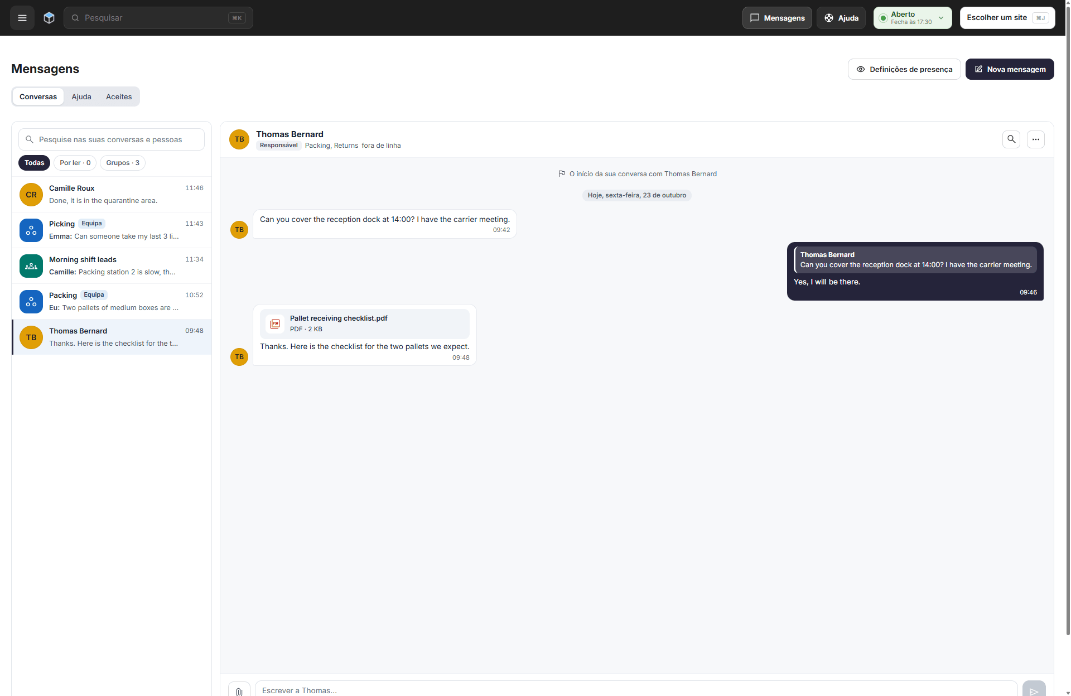Start a Nova mensagem
1071x696 pixels.
tap(1010, 69)
